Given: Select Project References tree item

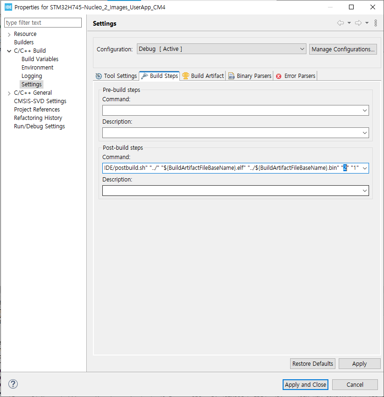Looking at the screenshot, I should tap(37, 109).
